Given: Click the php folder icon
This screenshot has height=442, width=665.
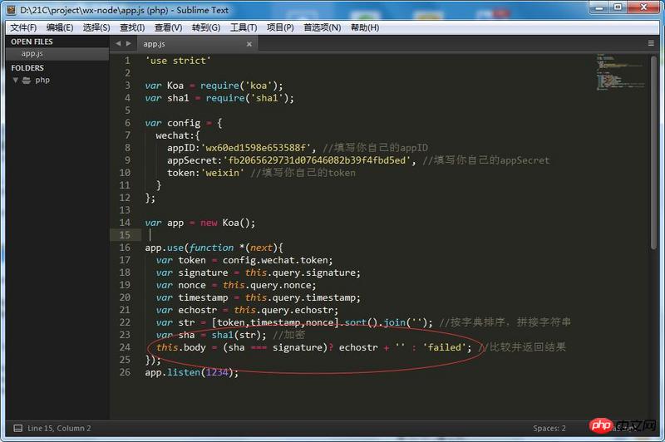Looking at the screenshot, I should [x=27, y=80].
